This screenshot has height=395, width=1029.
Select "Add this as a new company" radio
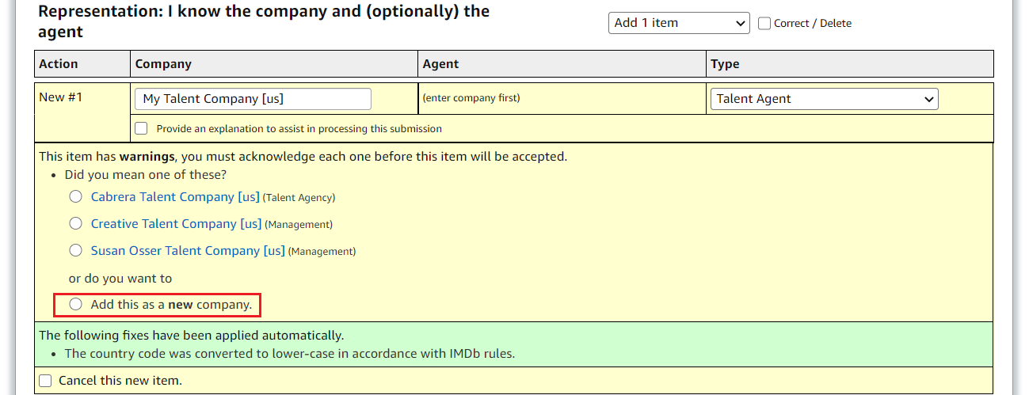pos(76,305)
